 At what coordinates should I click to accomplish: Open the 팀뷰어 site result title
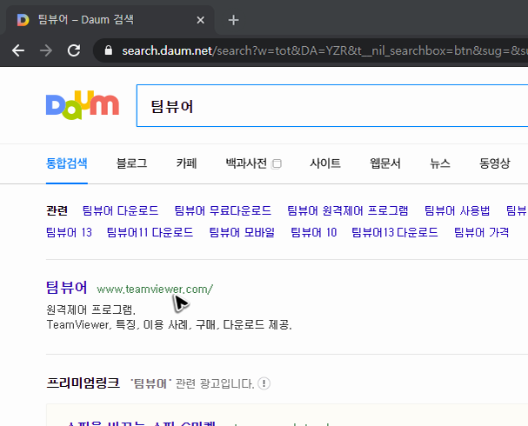pos(67,288)
